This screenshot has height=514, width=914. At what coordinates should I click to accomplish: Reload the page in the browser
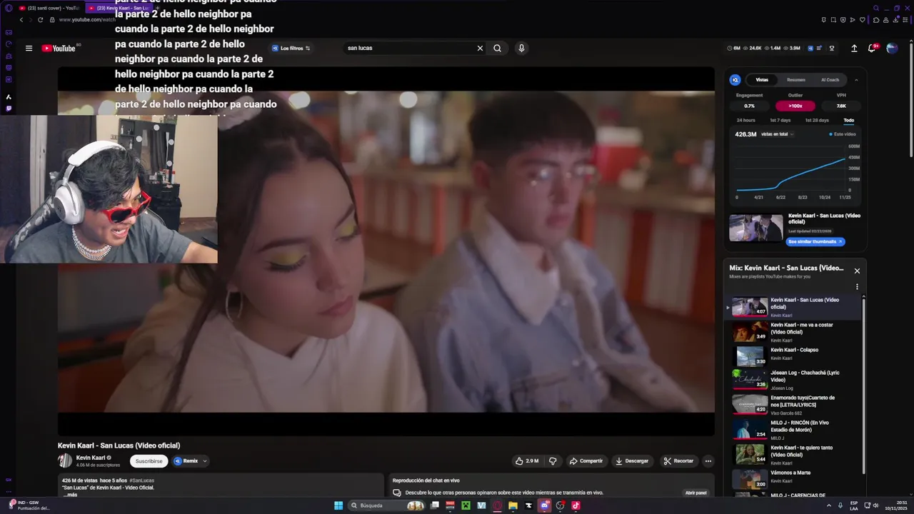(x=40, y=20)
